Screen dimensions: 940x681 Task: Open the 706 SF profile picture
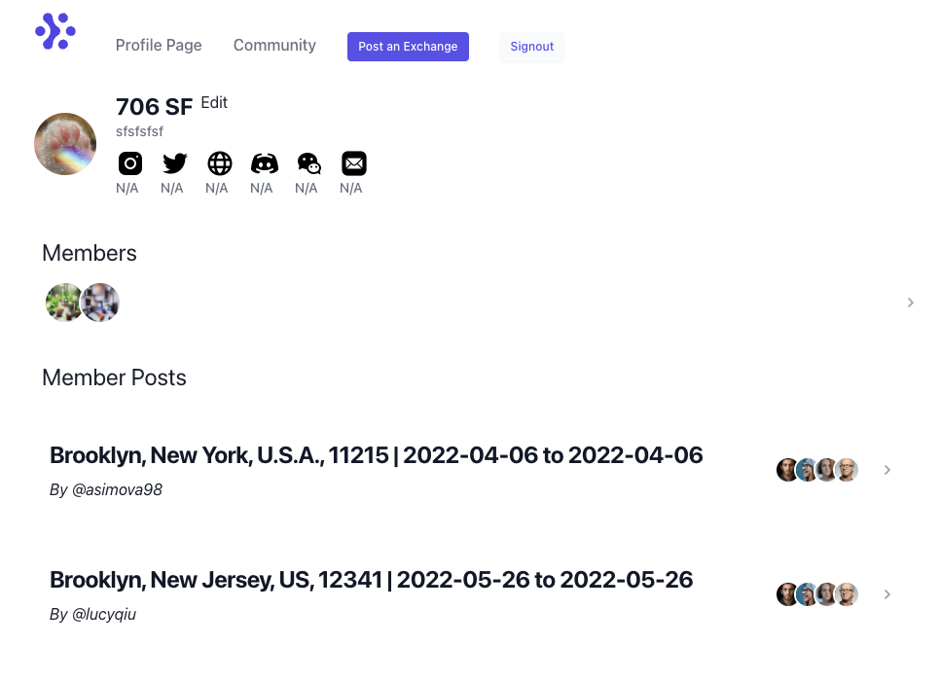coord(65,144)
